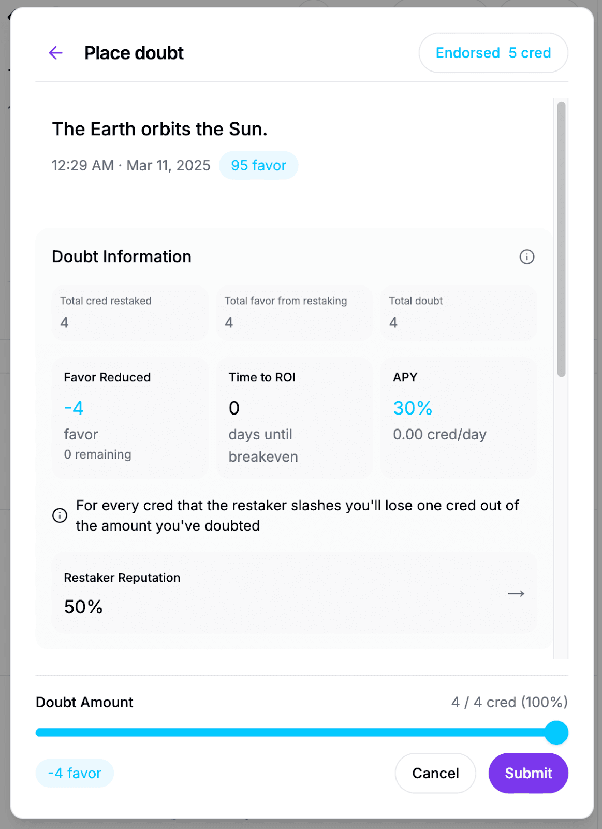602x829 pixels.
Task: Select the Total cred restaked card
Action: coord(129,313)
